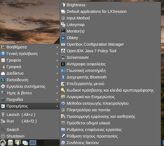164x146 pixels.
Task: Open 'Διαχειριστής Bluetooth' entry
Action: pyautogui.click(x=87, y=77)
